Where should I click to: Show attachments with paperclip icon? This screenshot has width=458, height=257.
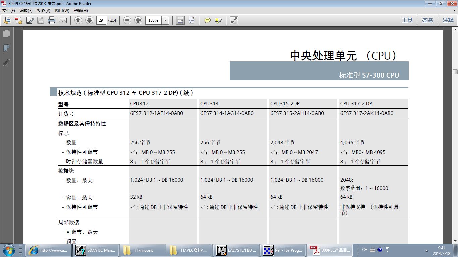coord(6,63)
